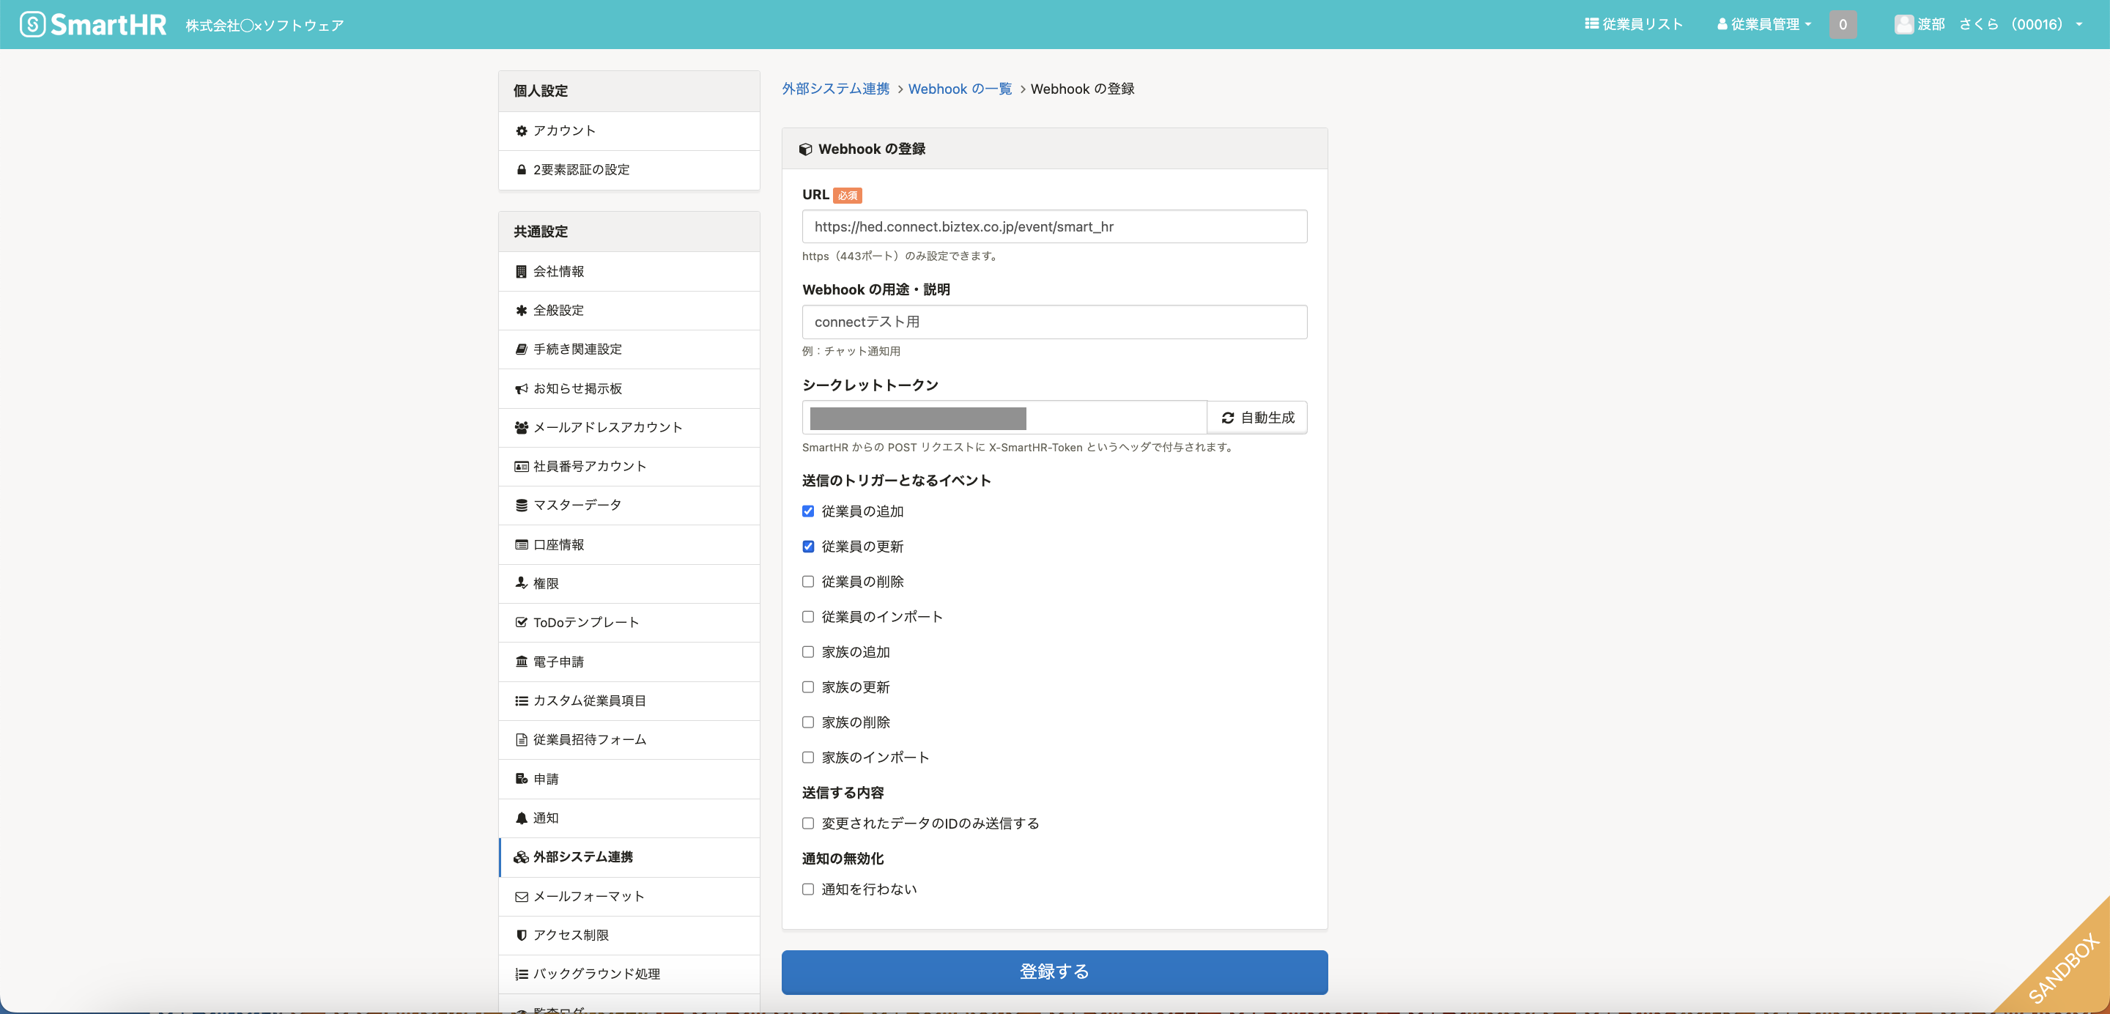Click the database icon beside マスターデータ
The width and height of the screenshot is (2110, 1014).
click(x=521, y=506)
